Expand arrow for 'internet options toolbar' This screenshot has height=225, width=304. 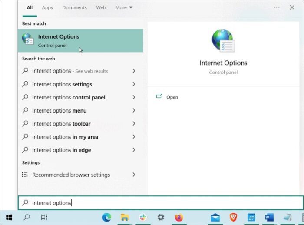click(x=134, y=123)
